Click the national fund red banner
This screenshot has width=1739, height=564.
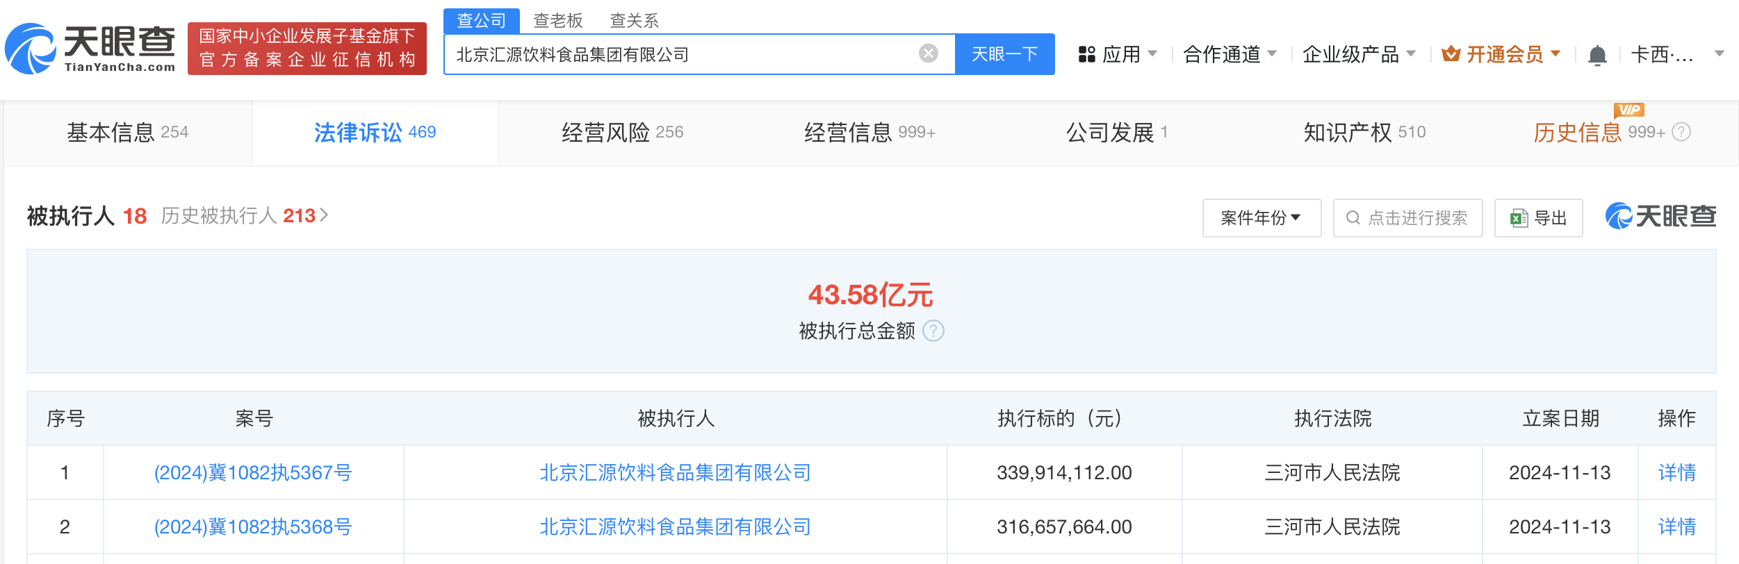307,49
